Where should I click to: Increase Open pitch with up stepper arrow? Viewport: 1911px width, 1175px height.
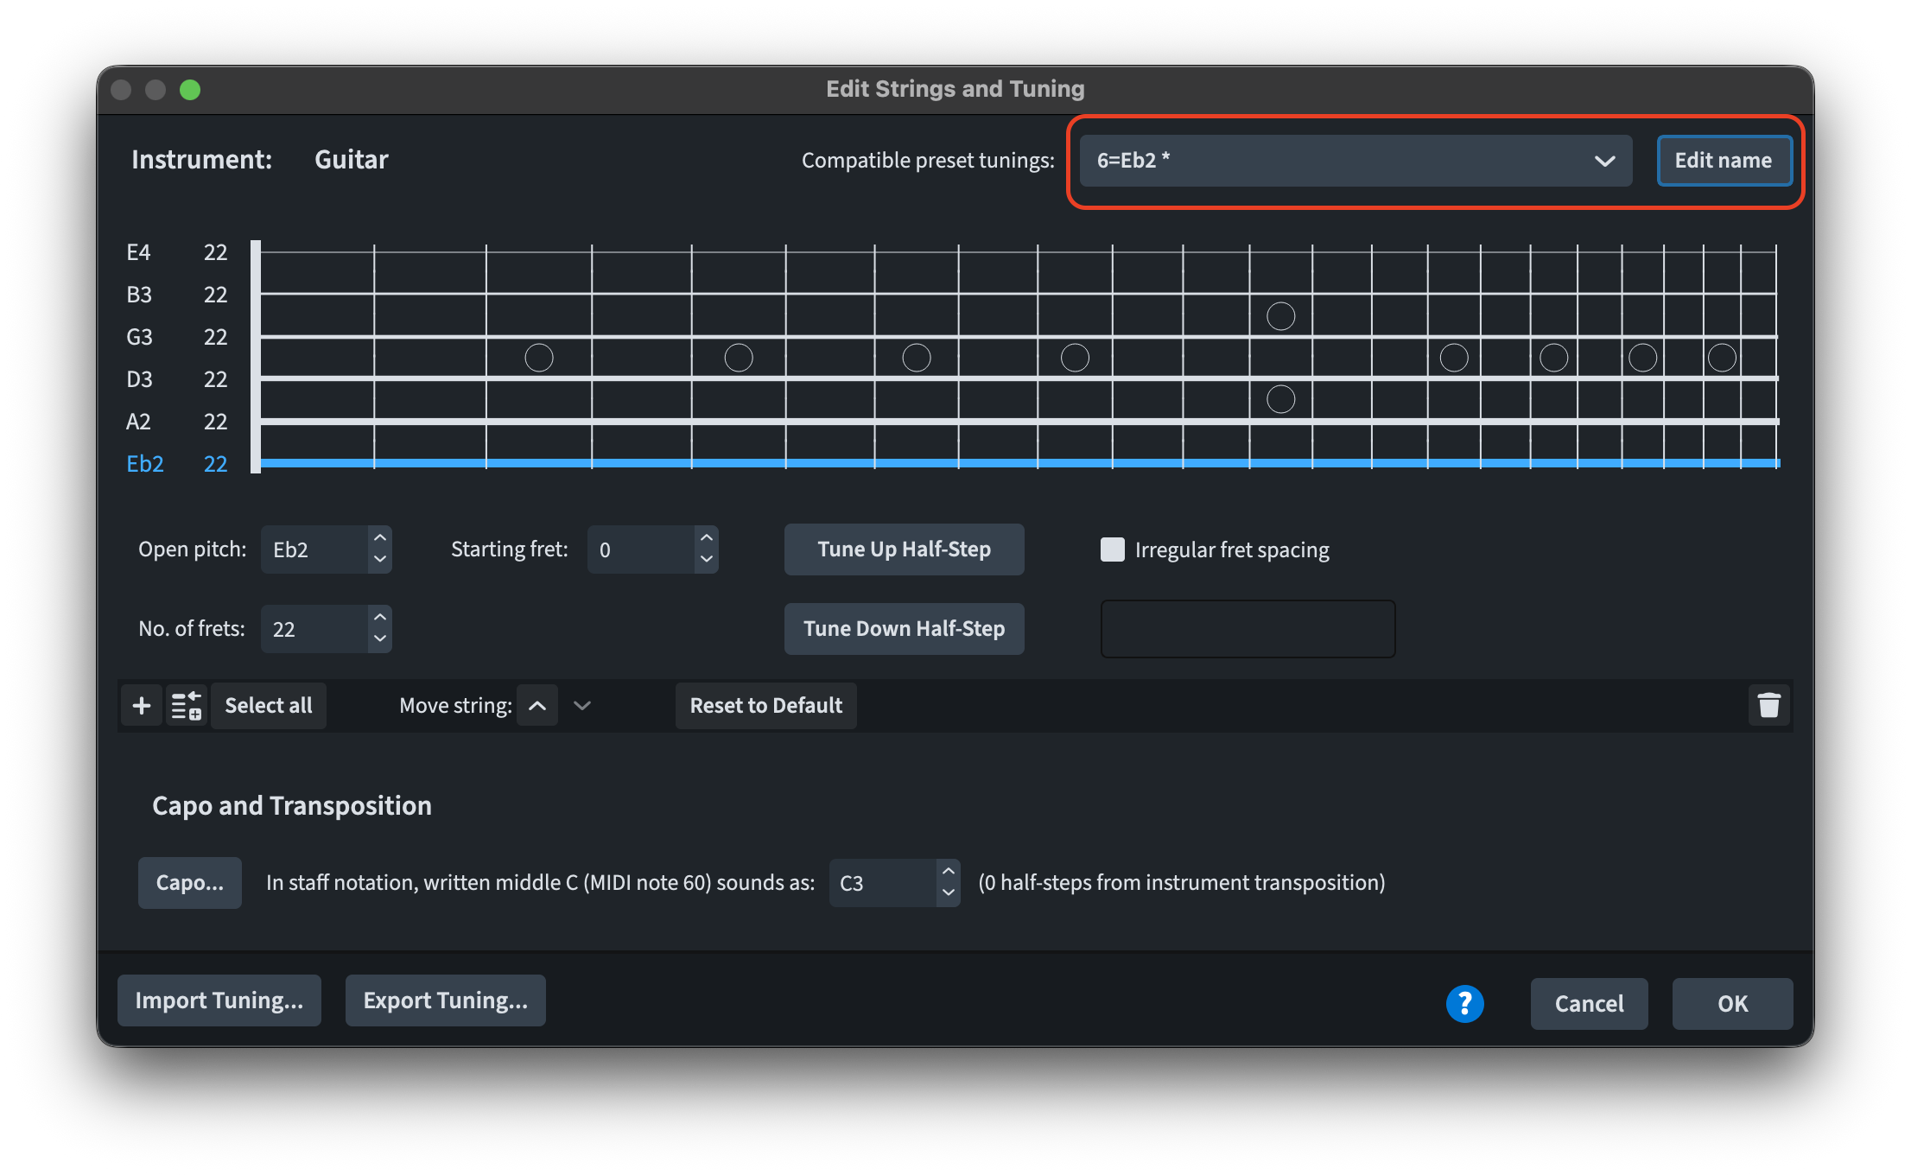tap(379, 538)
